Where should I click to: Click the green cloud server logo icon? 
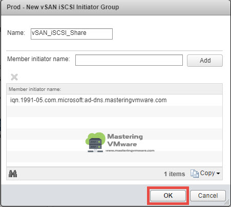click(95, 142)
